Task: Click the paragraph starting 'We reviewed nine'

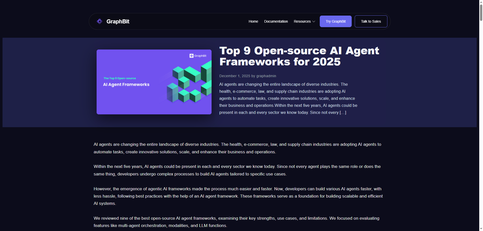Action: click(x=236, y=222)
